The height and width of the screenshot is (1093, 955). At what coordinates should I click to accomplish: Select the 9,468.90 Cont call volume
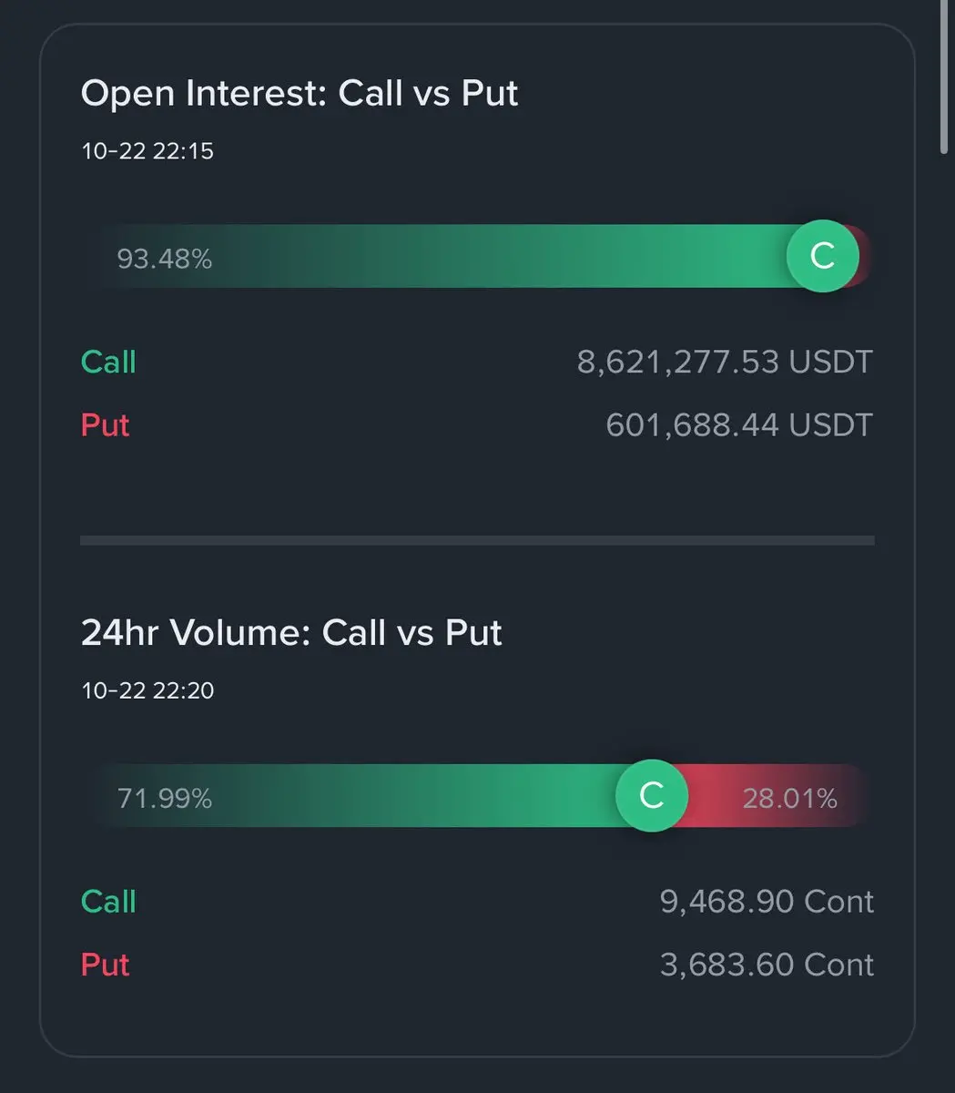point(767,901)
